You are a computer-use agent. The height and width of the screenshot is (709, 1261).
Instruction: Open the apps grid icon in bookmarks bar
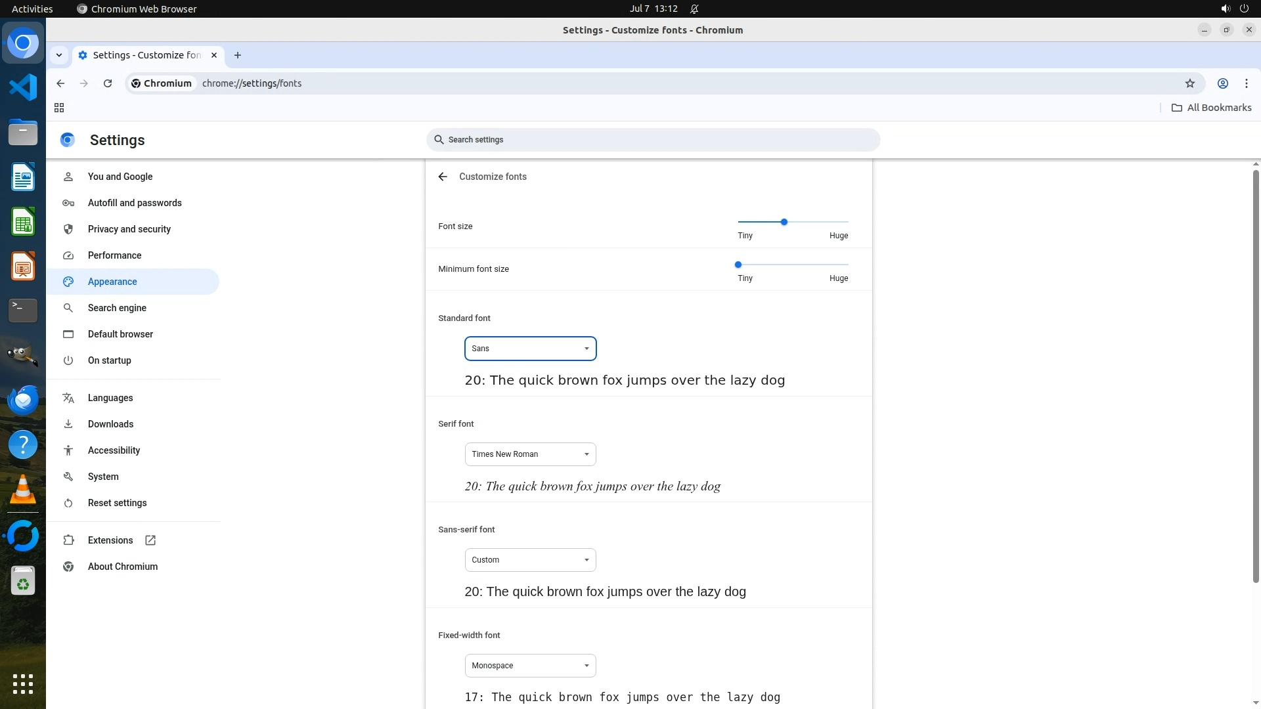tap(59, 108)
